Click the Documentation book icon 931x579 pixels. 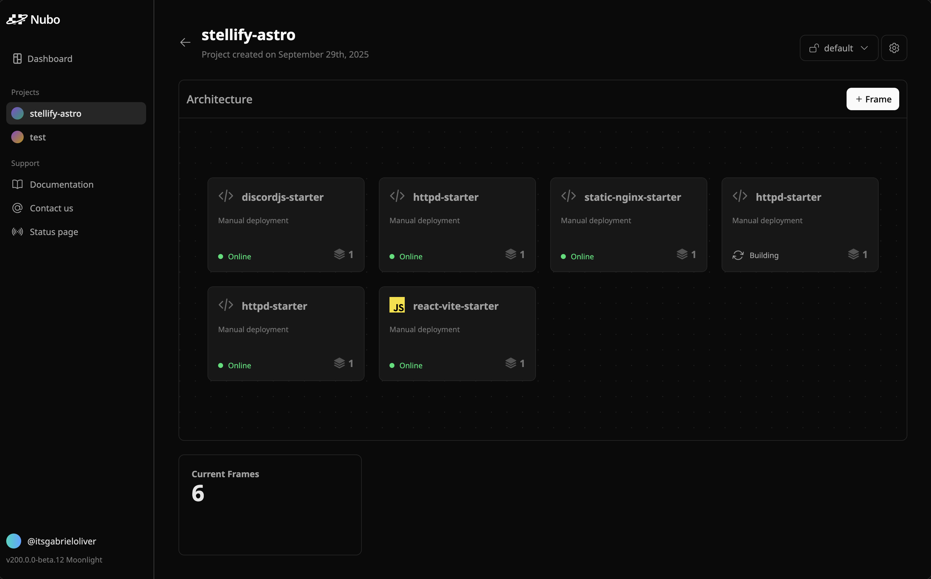click(x=17, y=184)
